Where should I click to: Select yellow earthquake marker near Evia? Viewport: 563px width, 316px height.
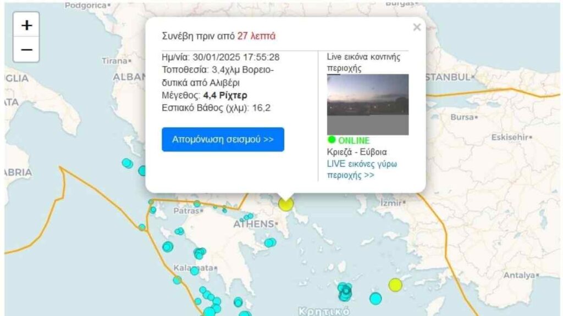tap(286, 204)
